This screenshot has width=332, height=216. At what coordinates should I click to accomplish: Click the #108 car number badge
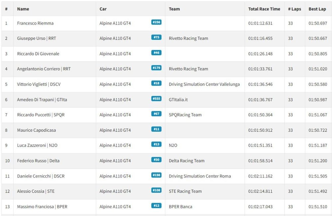(x=156, y=190)
